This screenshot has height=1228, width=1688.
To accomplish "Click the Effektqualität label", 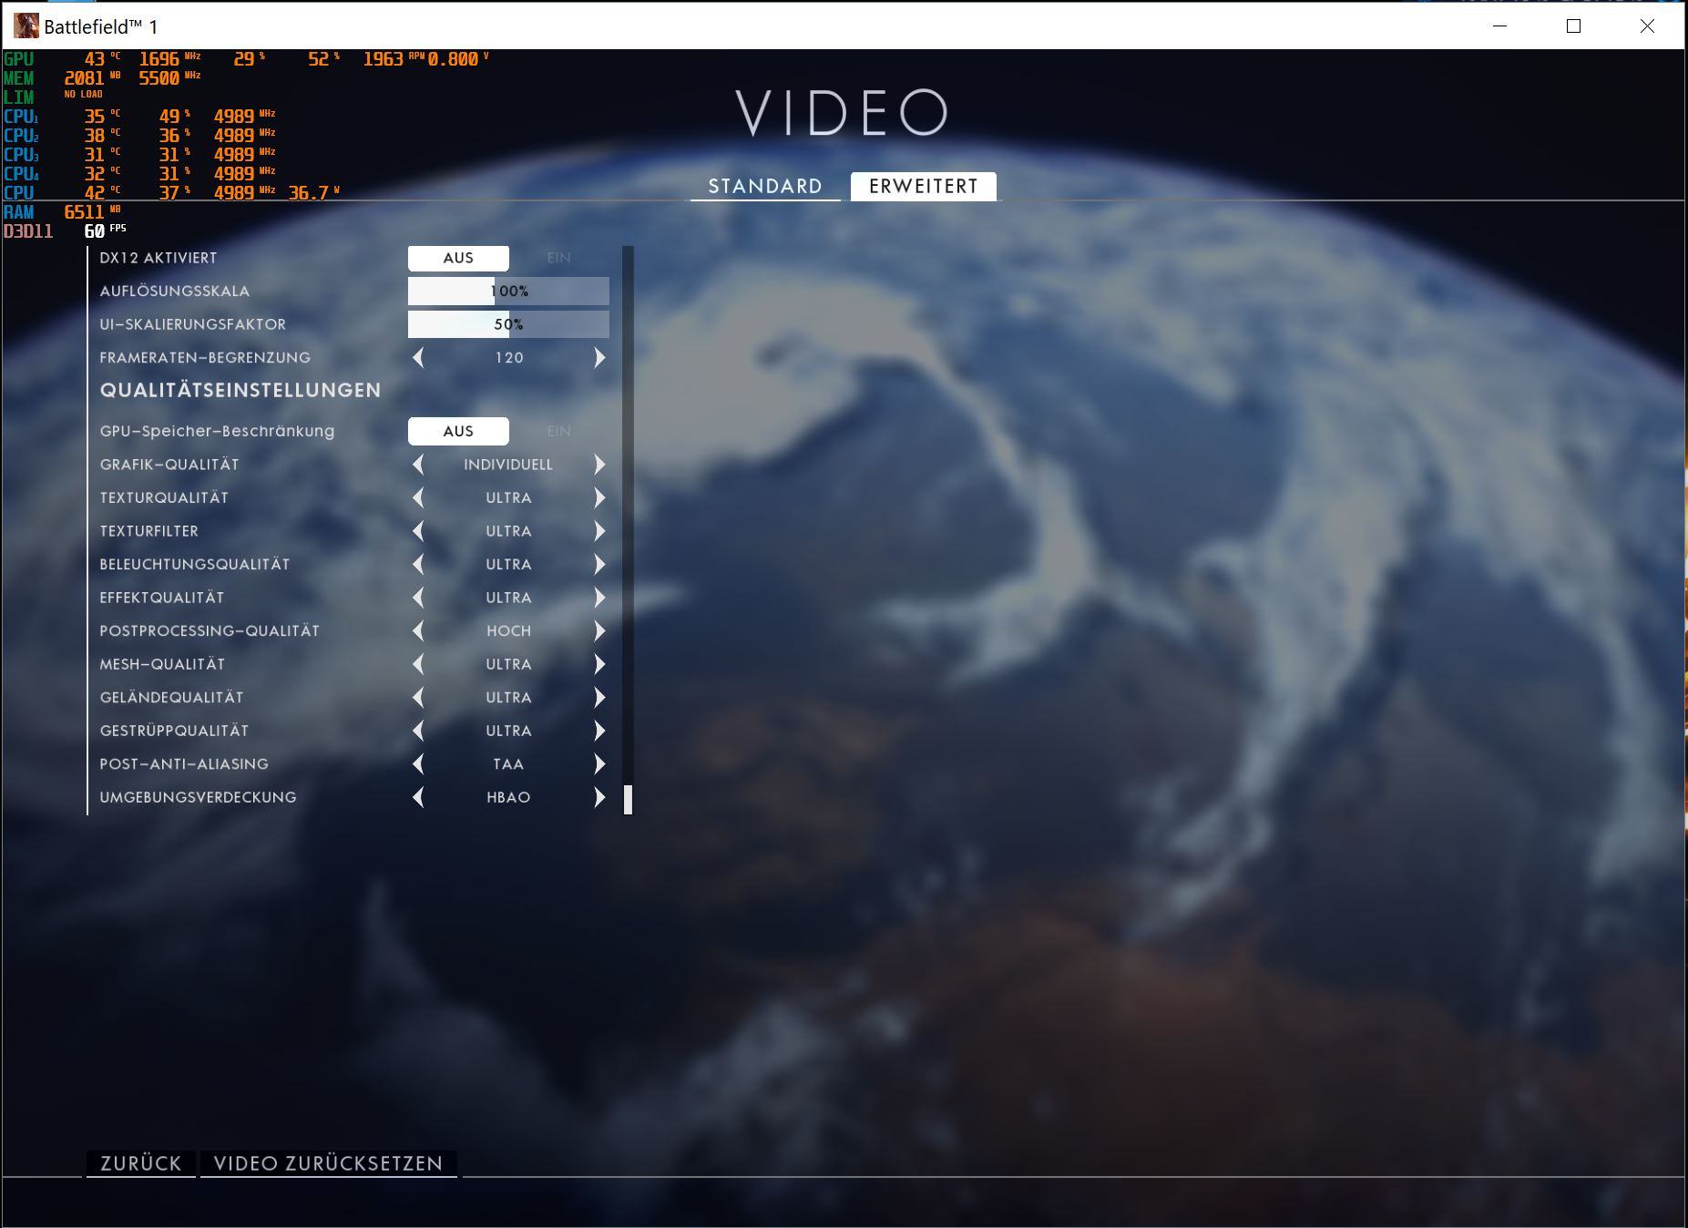I will pos(161,598).
